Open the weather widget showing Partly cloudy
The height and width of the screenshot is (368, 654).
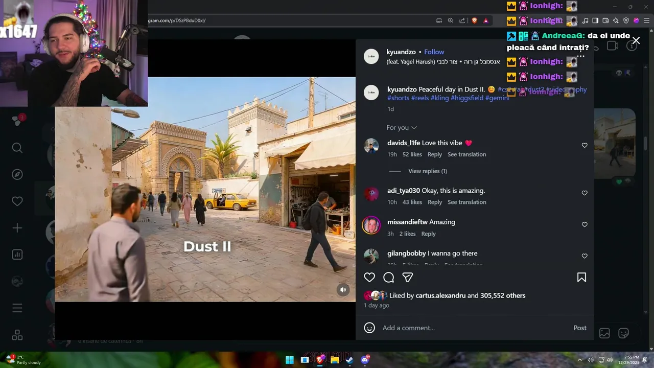(x=24, y=360)
